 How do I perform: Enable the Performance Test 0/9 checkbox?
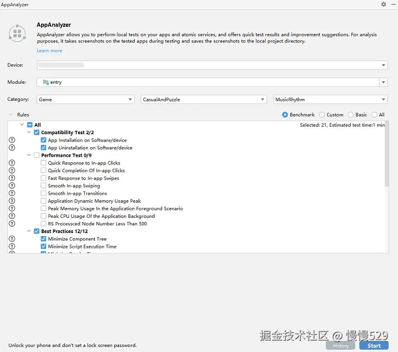[37, 155]
